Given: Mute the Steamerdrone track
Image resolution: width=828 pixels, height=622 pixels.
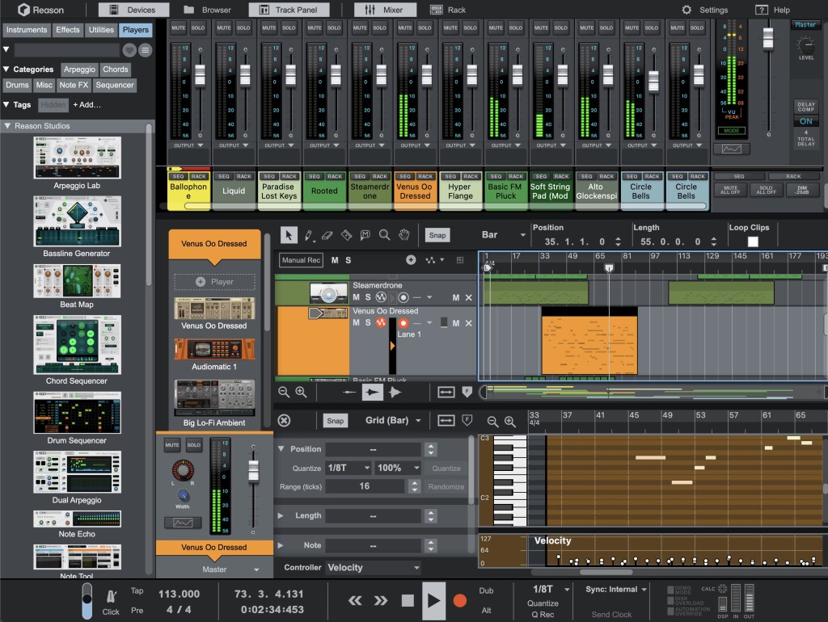Looking at the screenshot, I should pyautogui.click(x=356, y=297).
